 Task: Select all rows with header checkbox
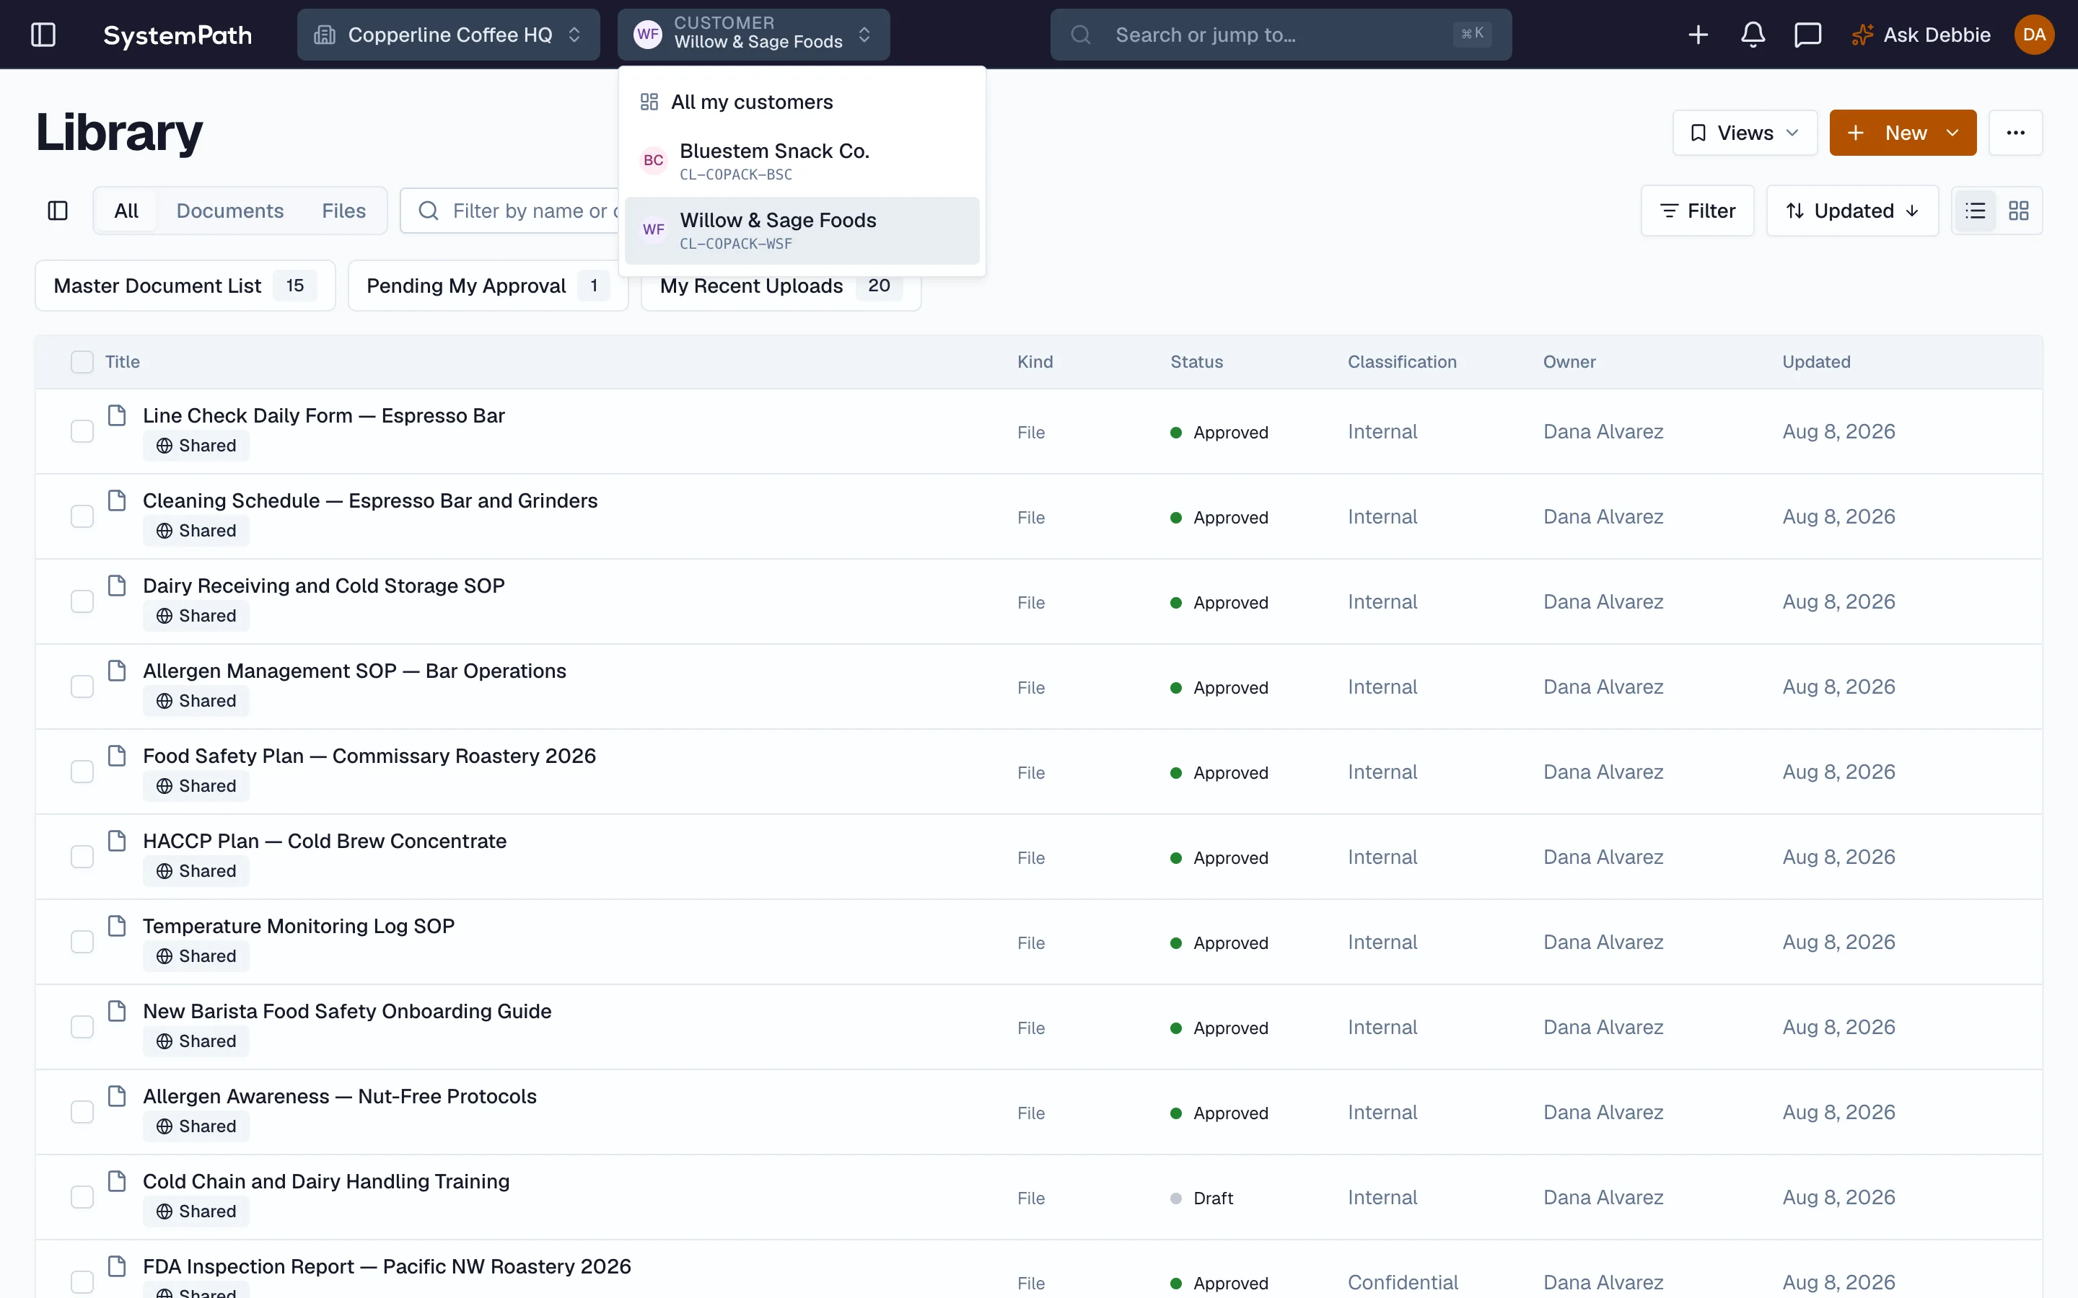(82, 362)
